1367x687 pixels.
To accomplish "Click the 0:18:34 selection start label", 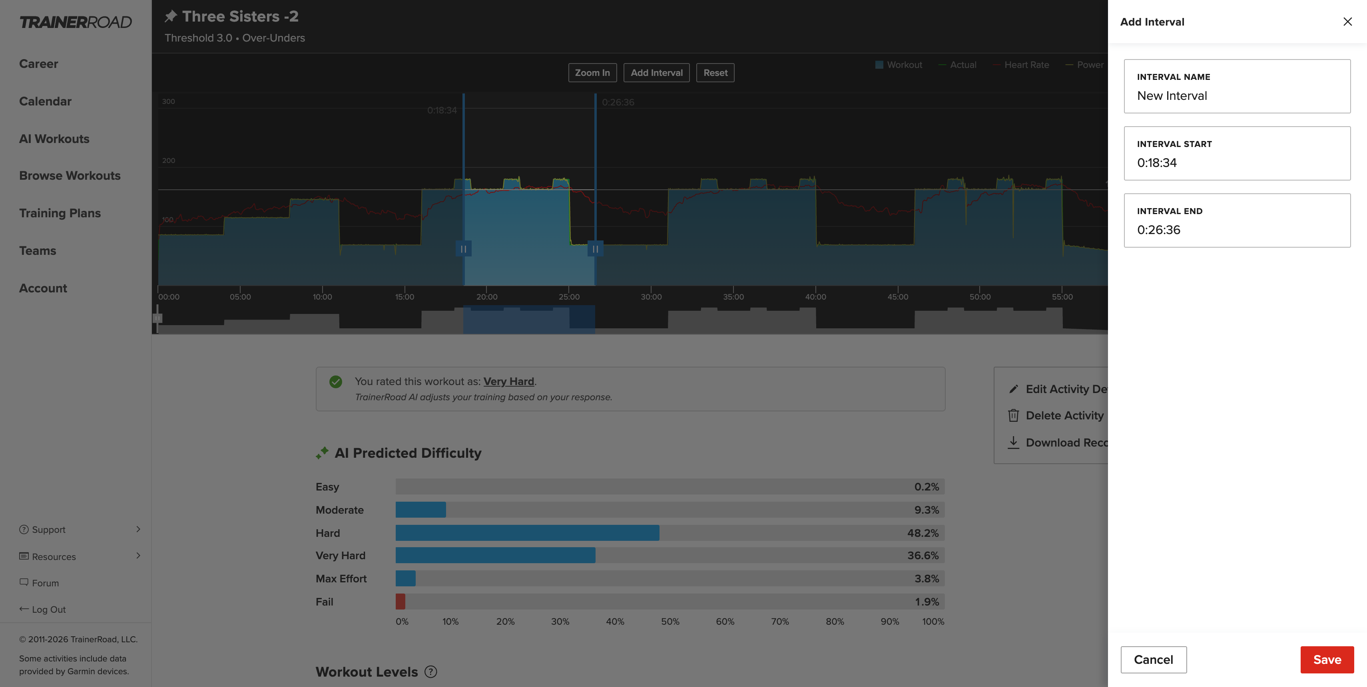I will coord(442,110).
